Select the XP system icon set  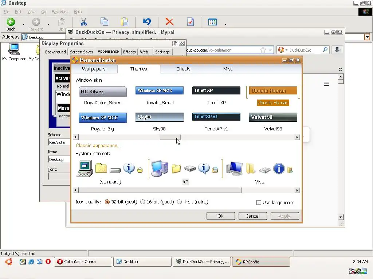click(185, 172)
